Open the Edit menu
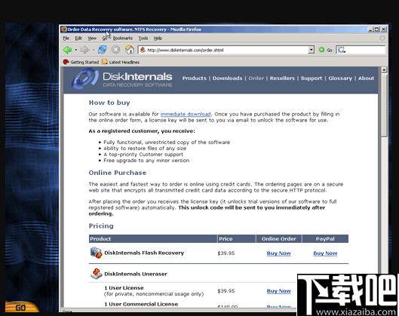The width and height of the screenshot is (399, 316). click(78, 38)
